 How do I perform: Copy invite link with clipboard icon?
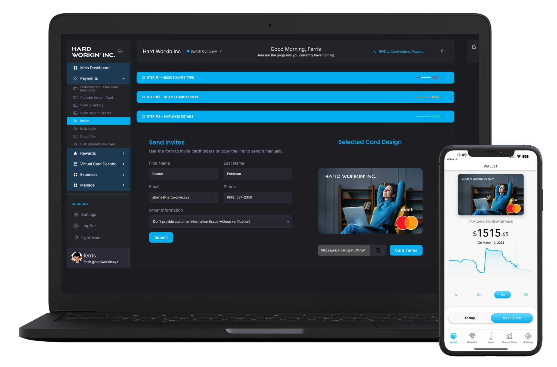[378, 250]
